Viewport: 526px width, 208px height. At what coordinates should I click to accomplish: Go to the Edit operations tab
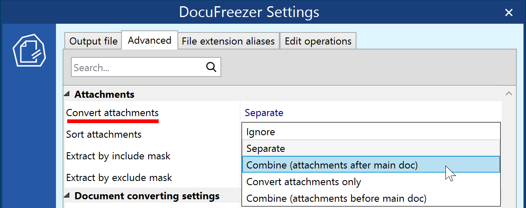click(x=318, y=41)
